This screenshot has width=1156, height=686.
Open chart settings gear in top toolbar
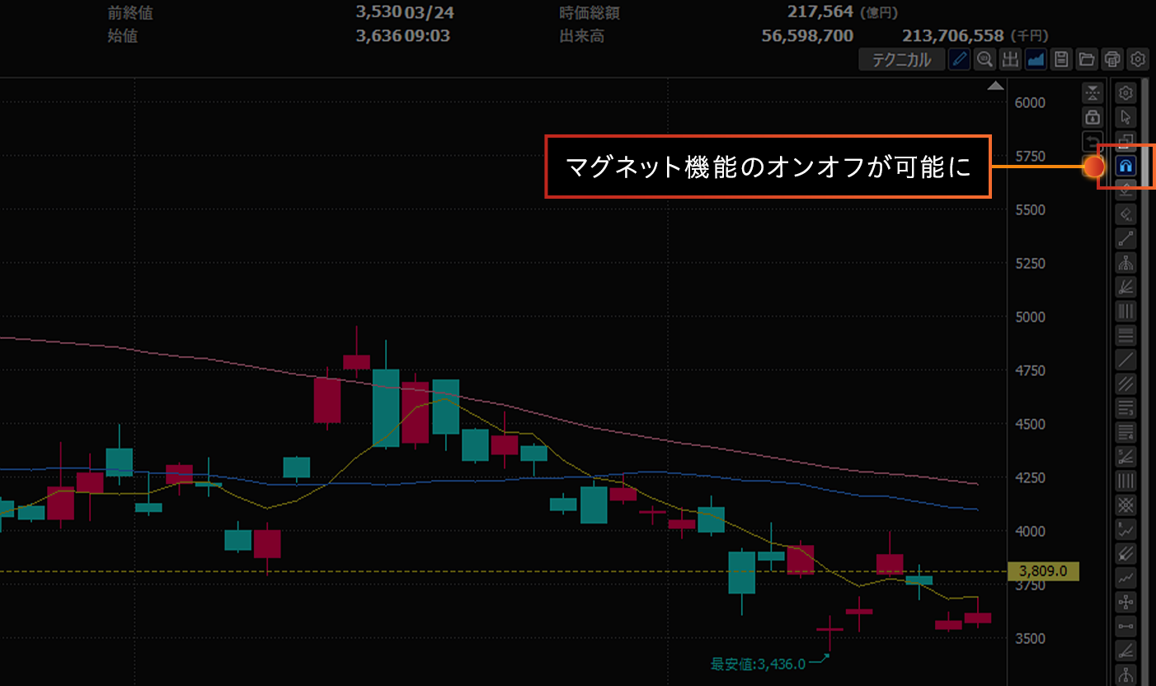pyautogui.click(x=1138, y=59)
